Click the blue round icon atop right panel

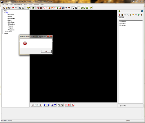pos(142,11)
